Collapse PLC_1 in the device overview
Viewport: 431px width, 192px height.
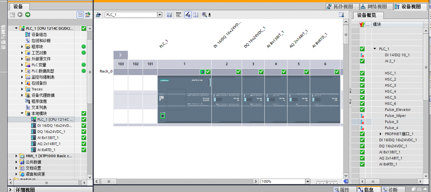click(375, 49)
